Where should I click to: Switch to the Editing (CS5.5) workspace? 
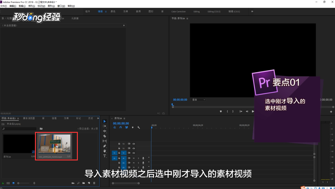(x=214, y=12)
